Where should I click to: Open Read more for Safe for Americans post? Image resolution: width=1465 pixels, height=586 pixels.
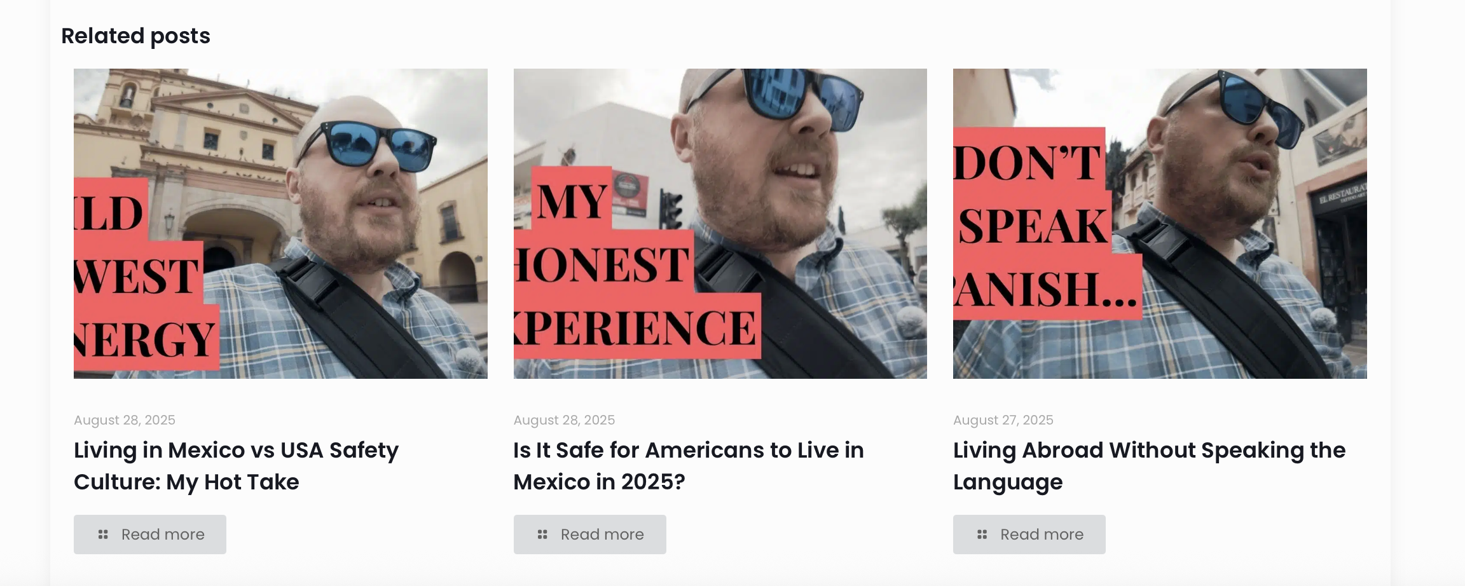click(x=590, y=535)
